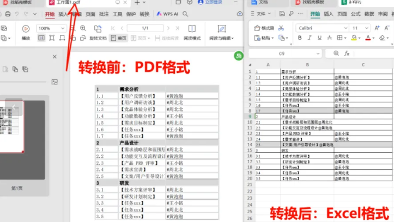
Task: Click the fx insert function icon
Action: point(347,54)
